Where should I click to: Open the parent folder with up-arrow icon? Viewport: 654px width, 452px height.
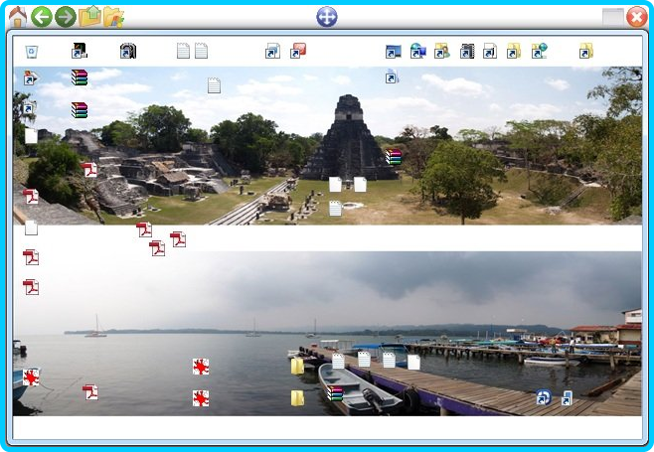(90, 17)
